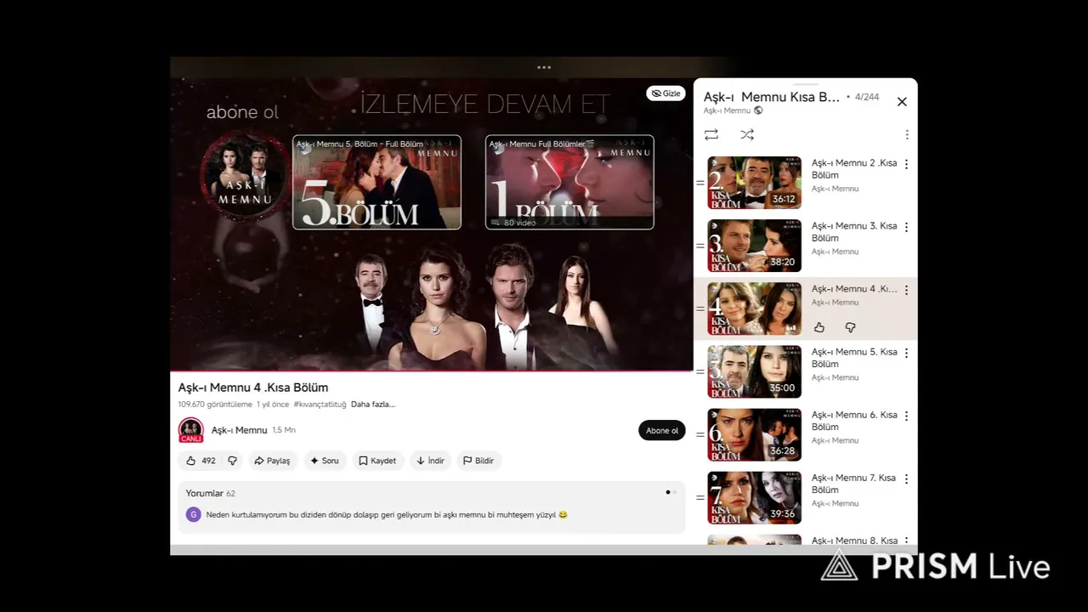Like the video with 492 likes

tap(201, 461)
